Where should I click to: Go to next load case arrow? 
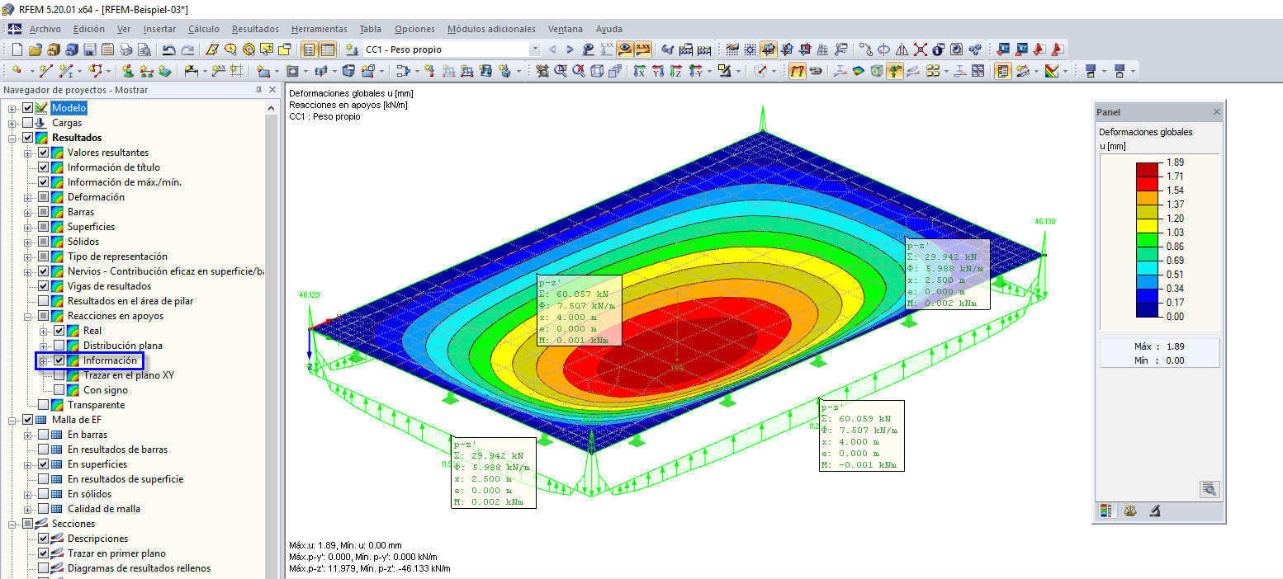click(570, 49)
